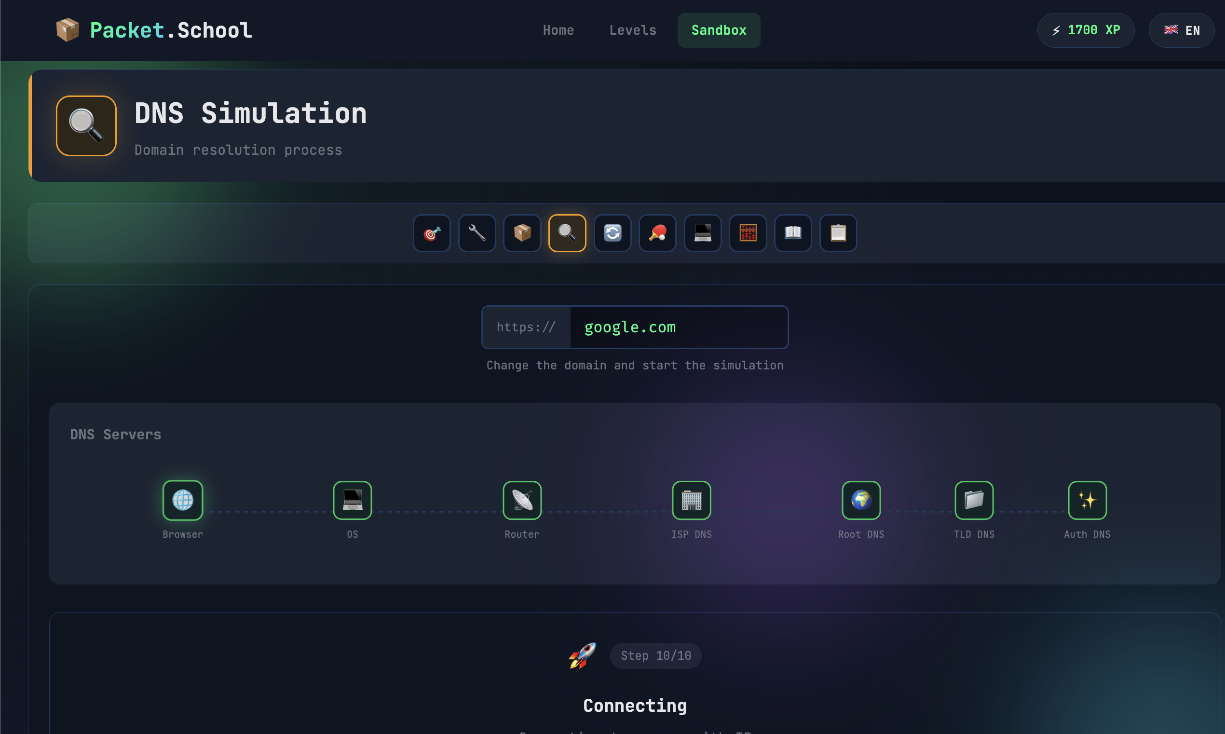Screen dimensions: 1225x734
Task: Open the package simulation mode
Action: (522, 233)
